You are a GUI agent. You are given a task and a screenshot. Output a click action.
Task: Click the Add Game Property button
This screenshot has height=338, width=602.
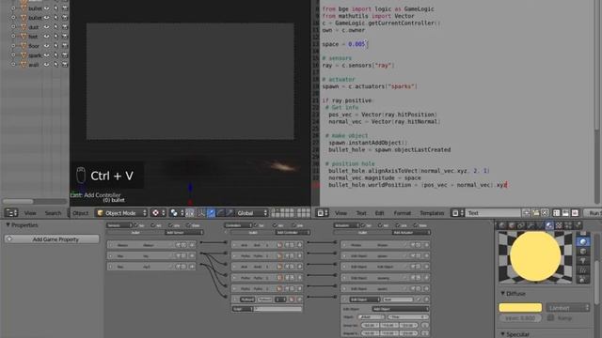click(x=52, y=239)
